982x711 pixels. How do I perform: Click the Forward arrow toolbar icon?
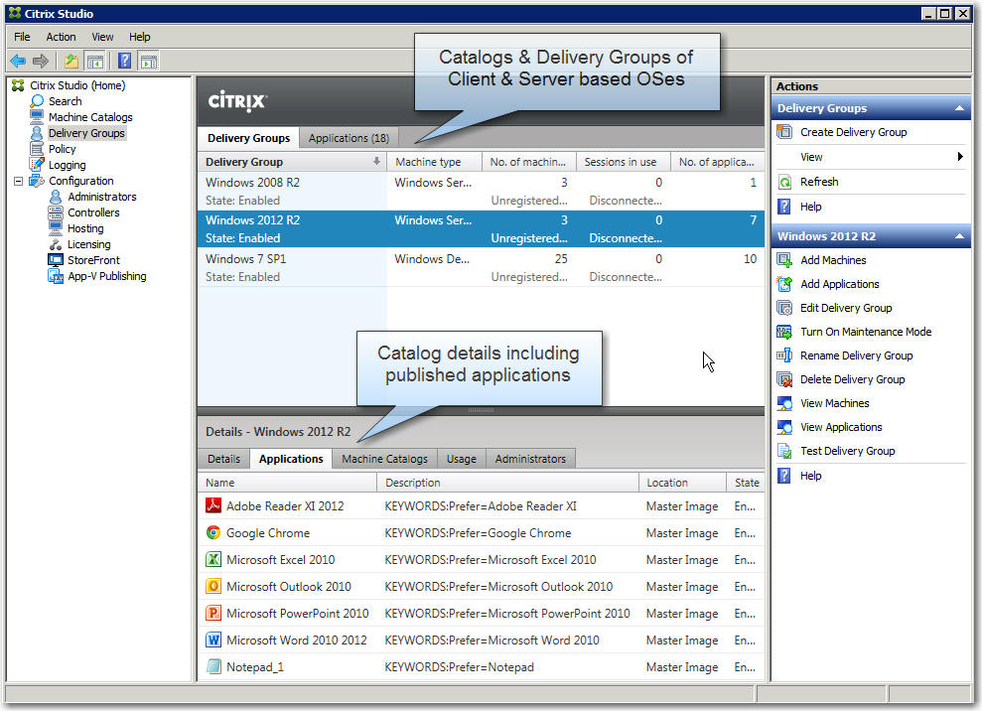pyautogui.click(x=41, y=61)
